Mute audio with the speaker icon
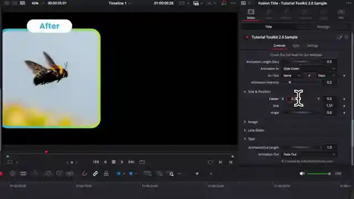The height and width of the screenshot is (199, 354). tap(302, 174)
